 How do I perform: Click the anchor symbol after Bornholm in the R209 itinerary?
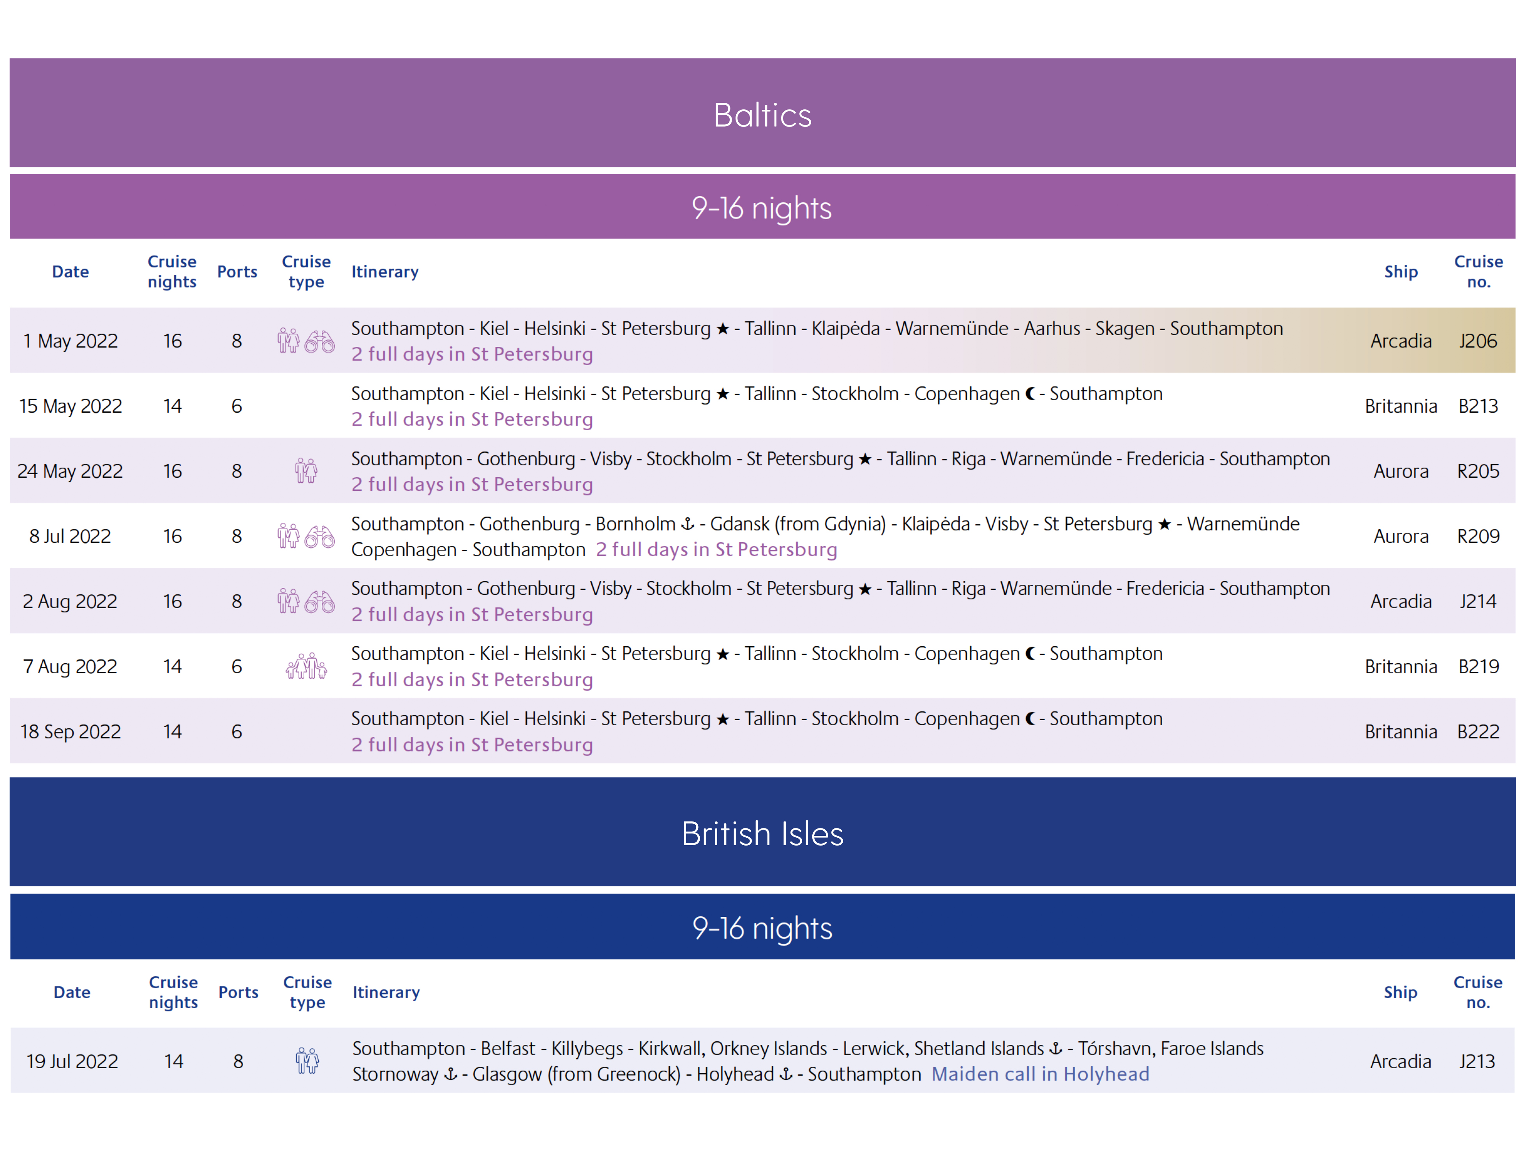[x=687, y=524]
